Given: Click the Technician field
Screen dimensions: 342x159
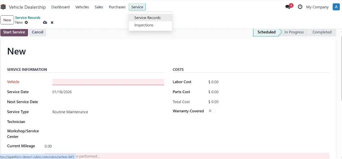Looking at the screenshot, I should click(x=108, y=122).
